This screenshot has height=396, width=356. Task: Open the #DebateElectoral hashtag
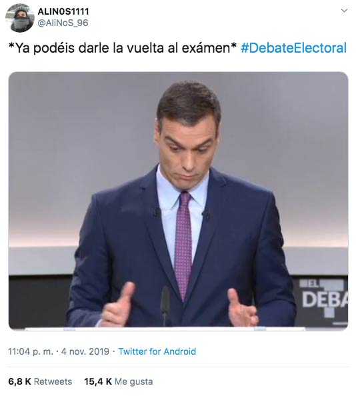[293, 48]
